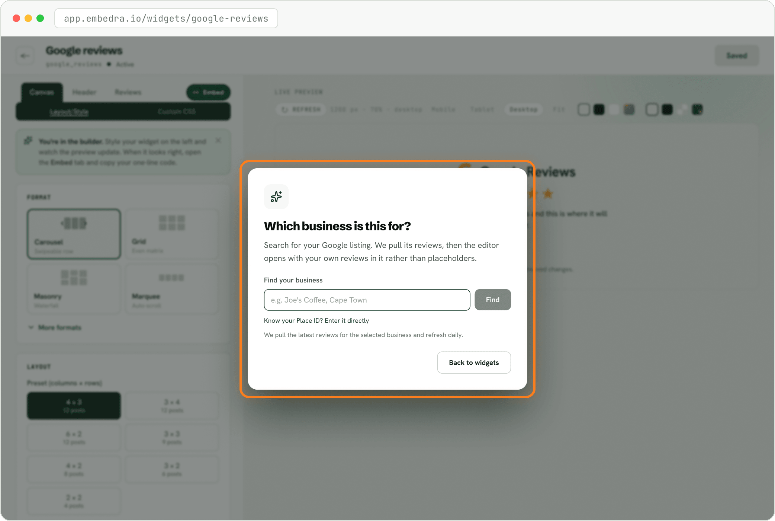Open the Reviews tab
This screenshot has height=521, width=775.
(128, 92)
